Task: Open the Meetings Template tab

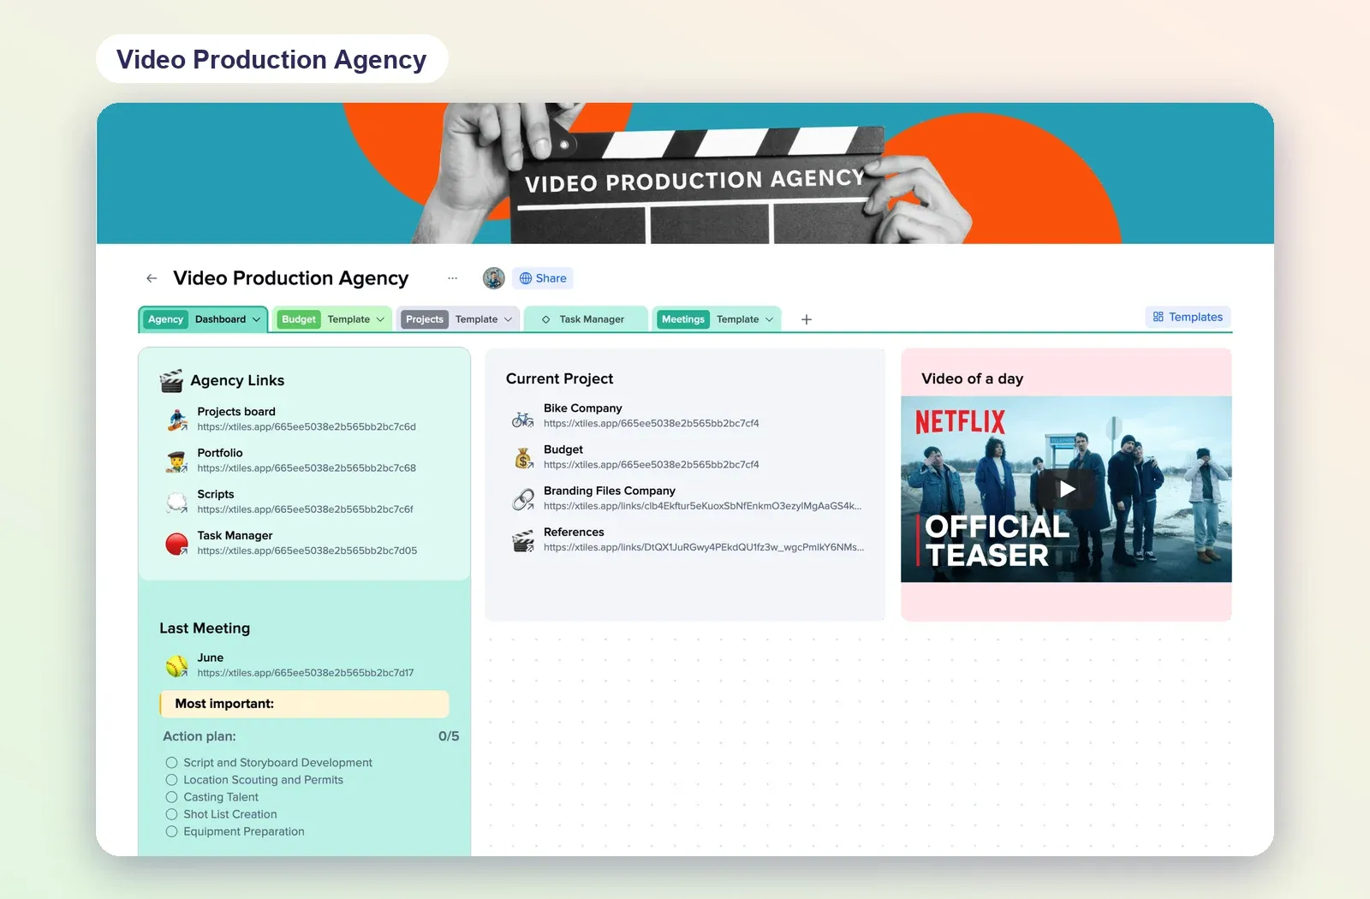Action: tap(717, 319)
